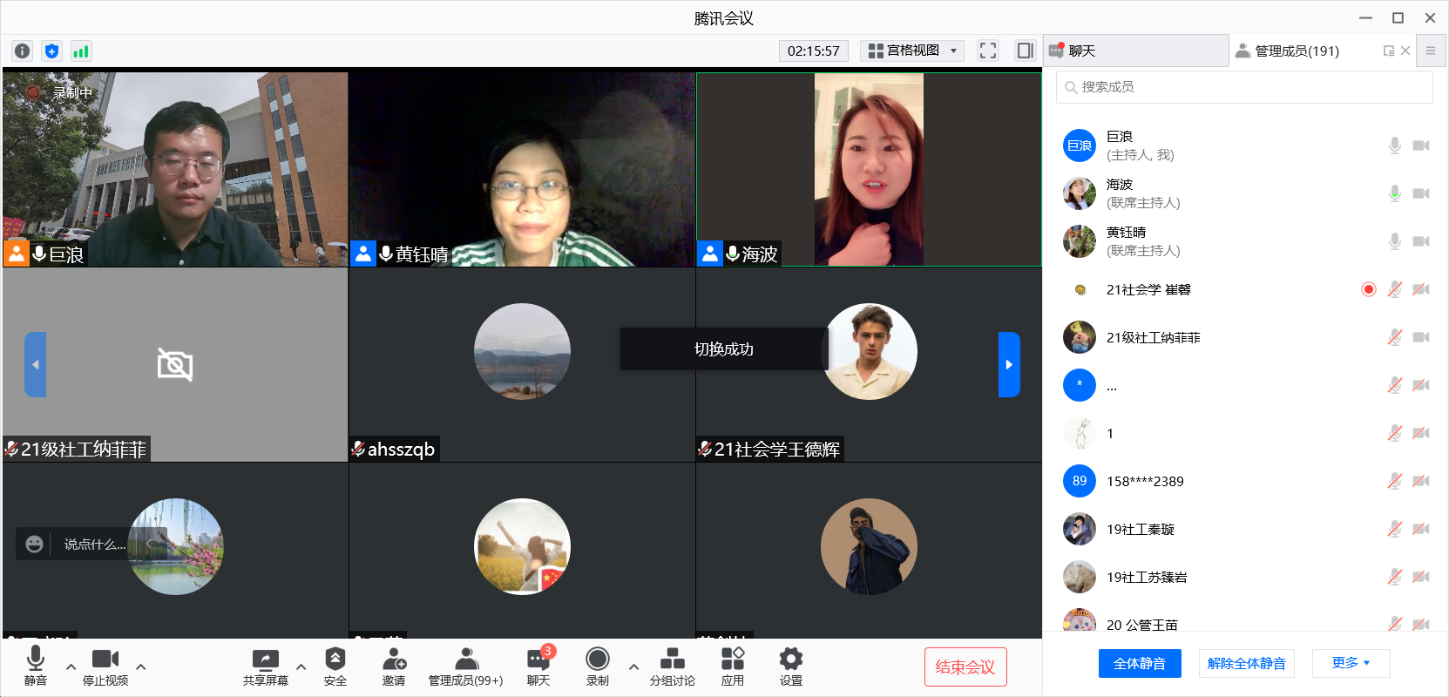Open Settings (设置) gear icon
The height and width of the screenshot is (697, 1449).
pos(790,667)
